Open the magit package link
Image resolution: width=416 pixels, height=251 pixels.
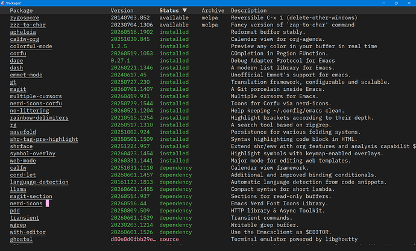(18, 89)
